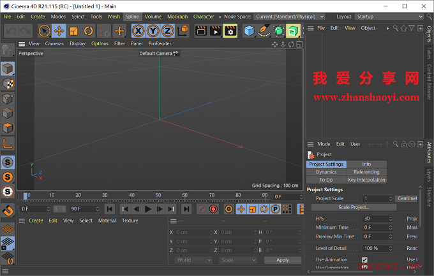Open the Node Space dropdown
Image resolution: width=434 pixels, height=276 pixels.
[x=289, y=17]
